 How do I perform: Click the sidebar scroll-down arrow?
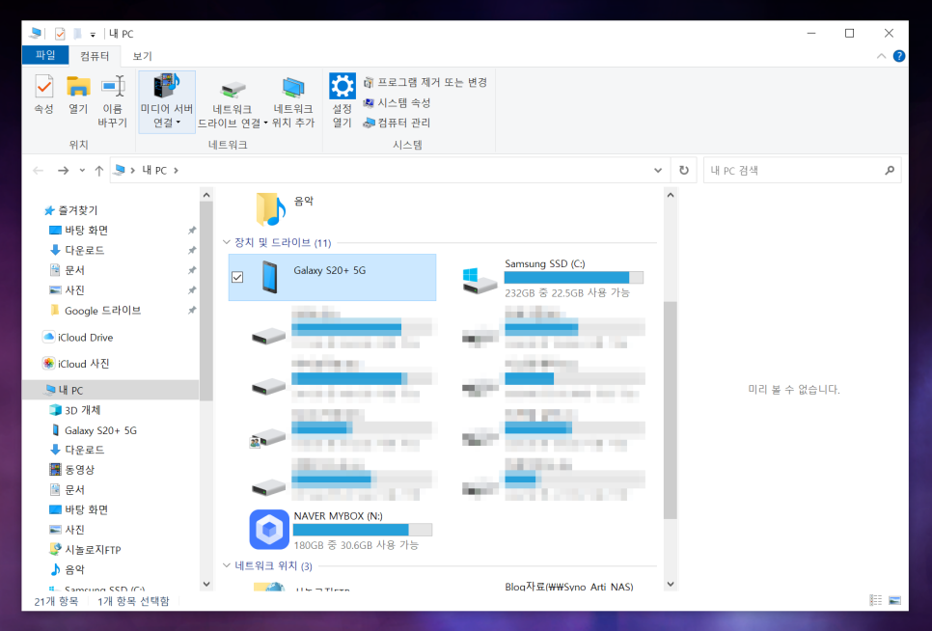click(x=206, y=584)
